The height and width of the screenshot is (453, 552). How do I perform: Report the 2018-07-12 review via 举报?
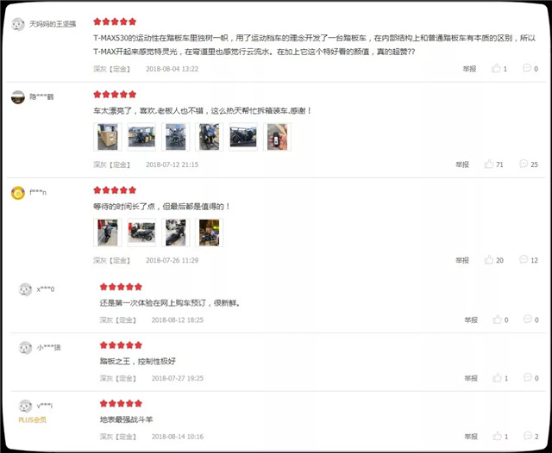coord(462,164)
